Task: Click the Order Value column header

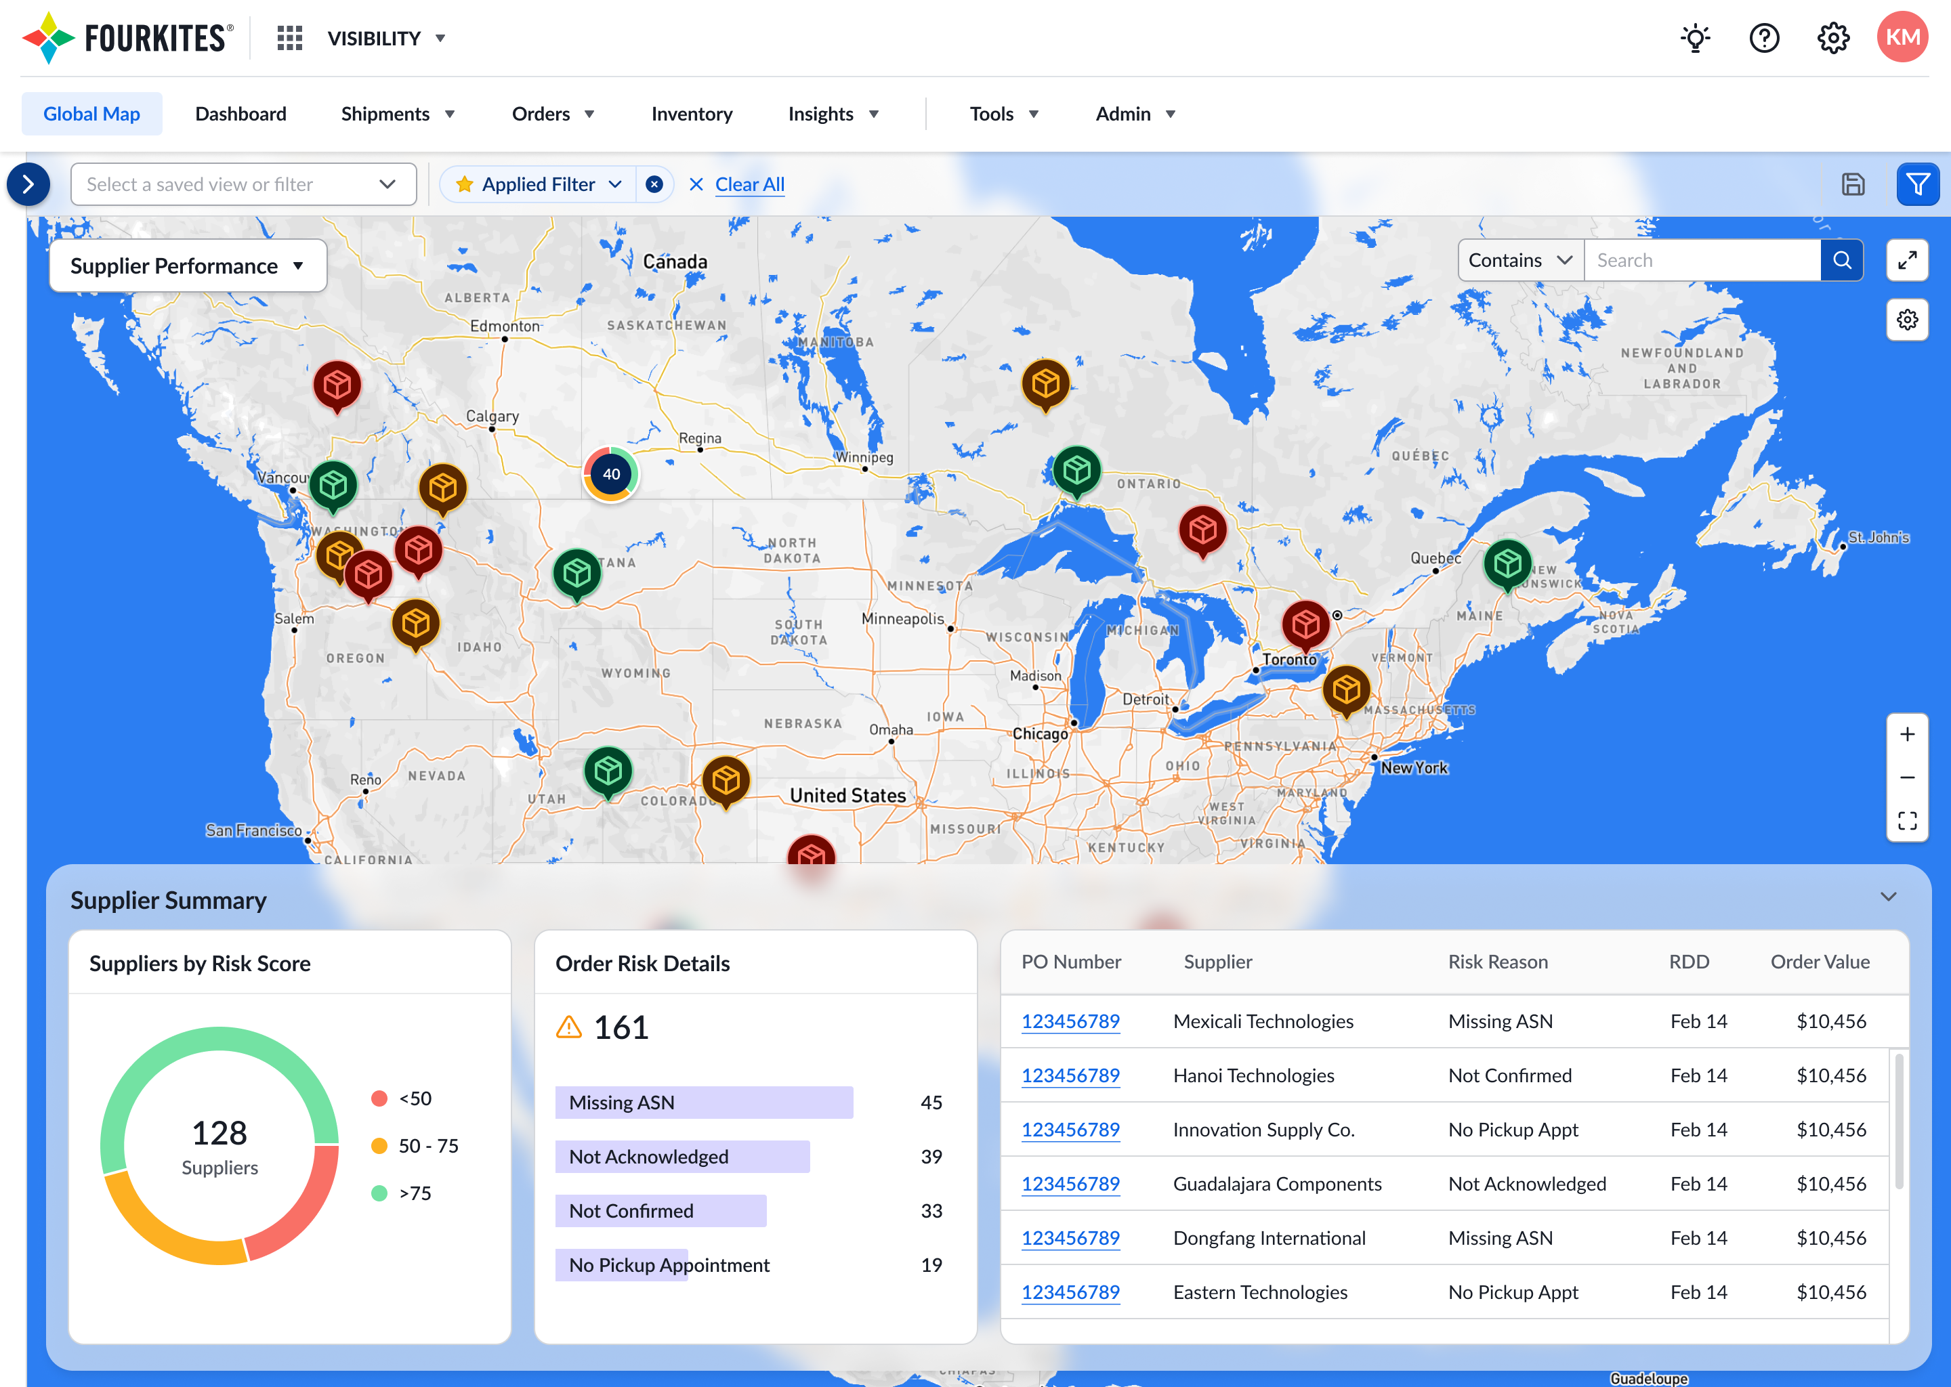Action: tap(1820, 962)
